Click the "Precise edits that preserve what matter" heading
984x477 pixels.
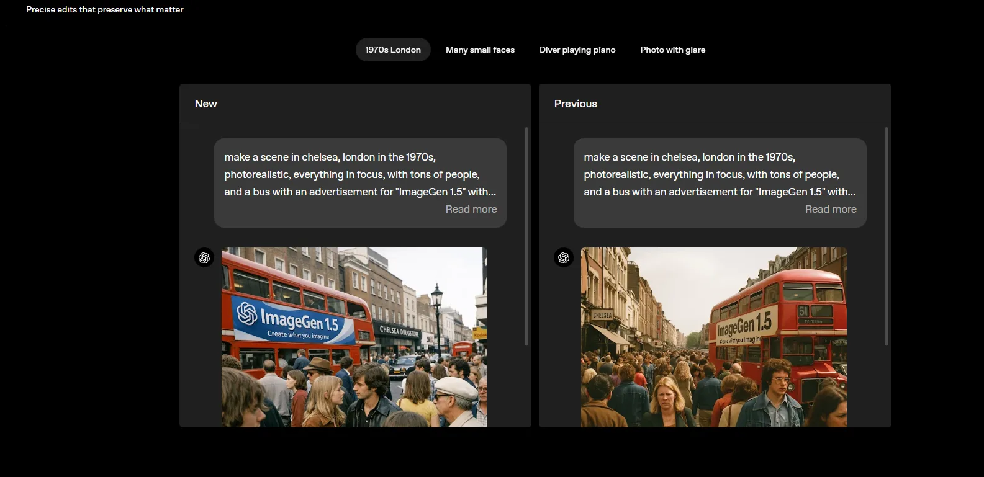pos(105,9)
